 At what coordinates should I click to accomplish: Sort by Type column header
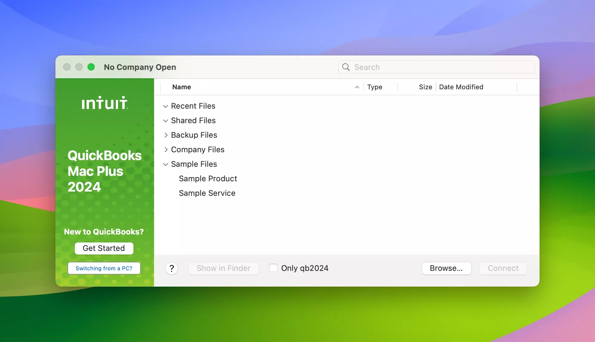tap(375, 87)
